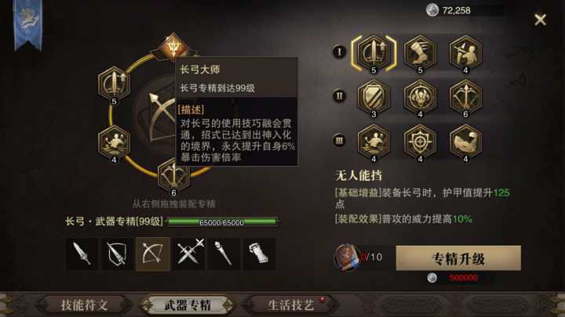Viewport: 565px width, 317px height.
Task: Select the striped shield mastery in tier II
Action: click(374, 97)
